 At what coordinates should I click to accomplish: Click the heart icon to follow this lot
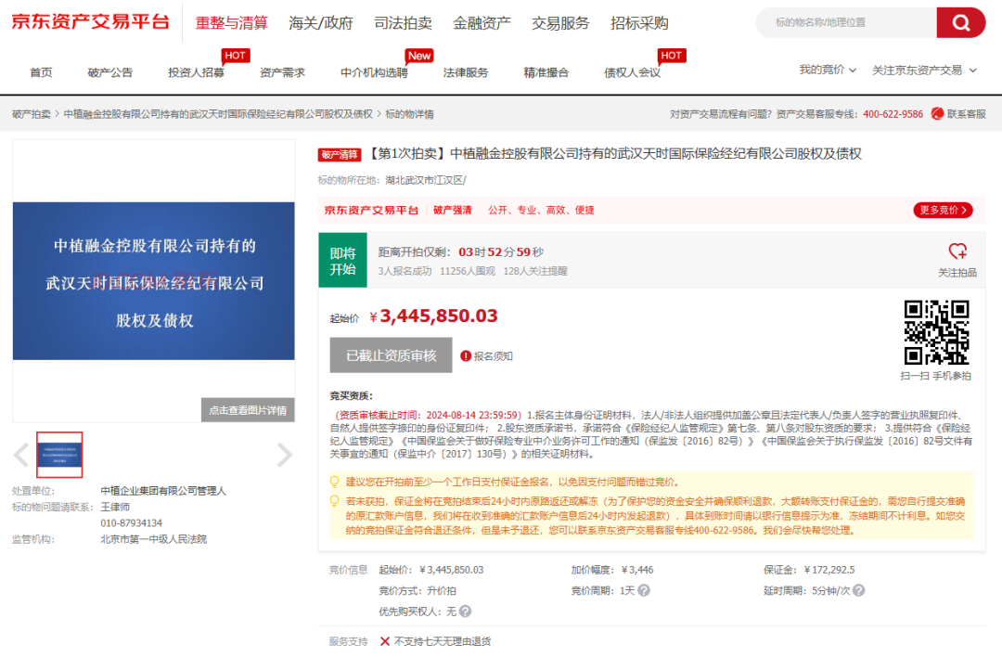pyautogui.click(x=957, y=251)
